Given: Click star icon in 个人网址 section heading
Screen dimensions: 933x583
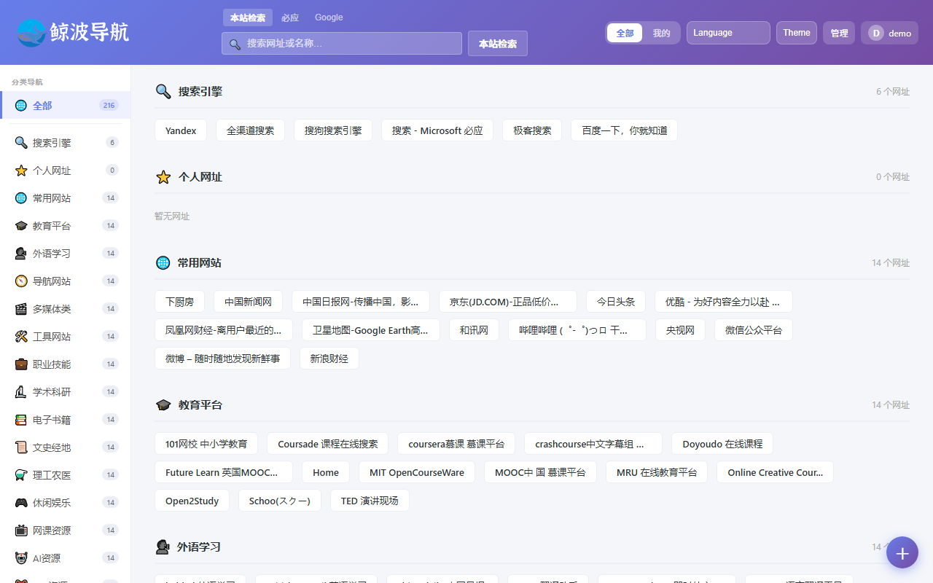Looking at the screenshot, I should click(163, 177).
